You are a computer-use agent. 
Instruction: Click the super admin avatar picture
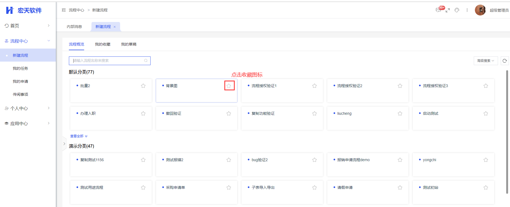tap(480, 10)
